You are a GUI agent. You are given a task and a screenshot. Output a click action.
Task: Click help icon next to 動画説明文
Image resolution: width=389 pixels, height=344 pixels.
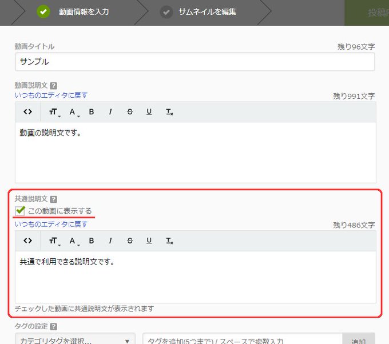point(54,86)
